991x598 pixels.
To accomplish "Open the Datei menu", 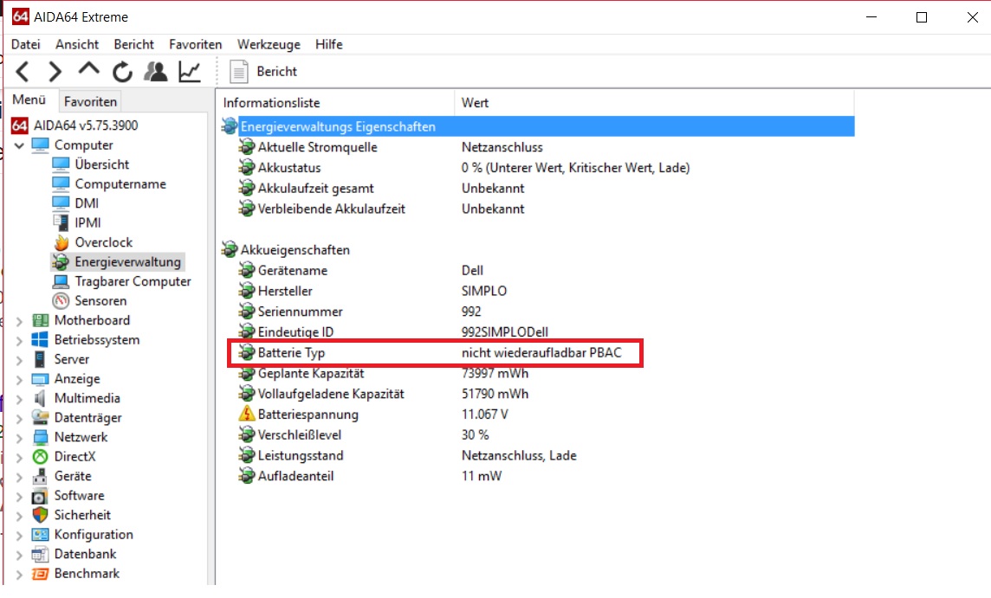I will point(26,44).
